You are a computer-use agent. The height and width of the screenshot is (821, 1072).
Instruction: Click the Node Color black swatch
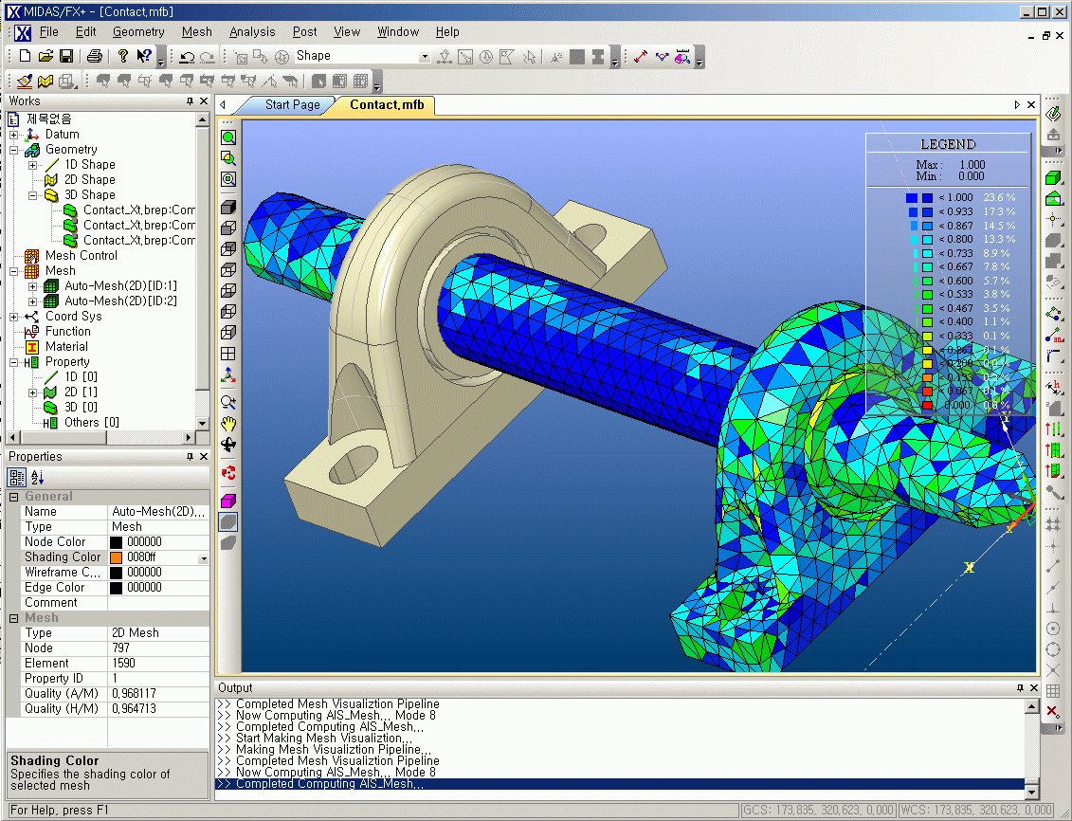[117, 542]
